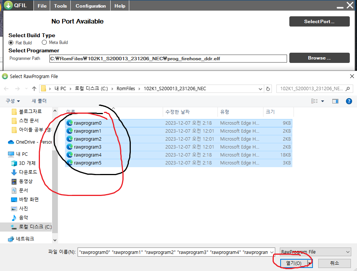
Task: Click 내 PC in the address bar
Action: point(60,89)
